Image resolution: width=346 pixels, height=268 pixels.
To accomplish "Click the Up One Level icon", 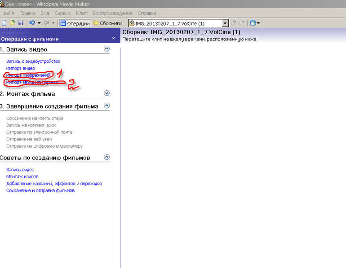I will (234, 23).
